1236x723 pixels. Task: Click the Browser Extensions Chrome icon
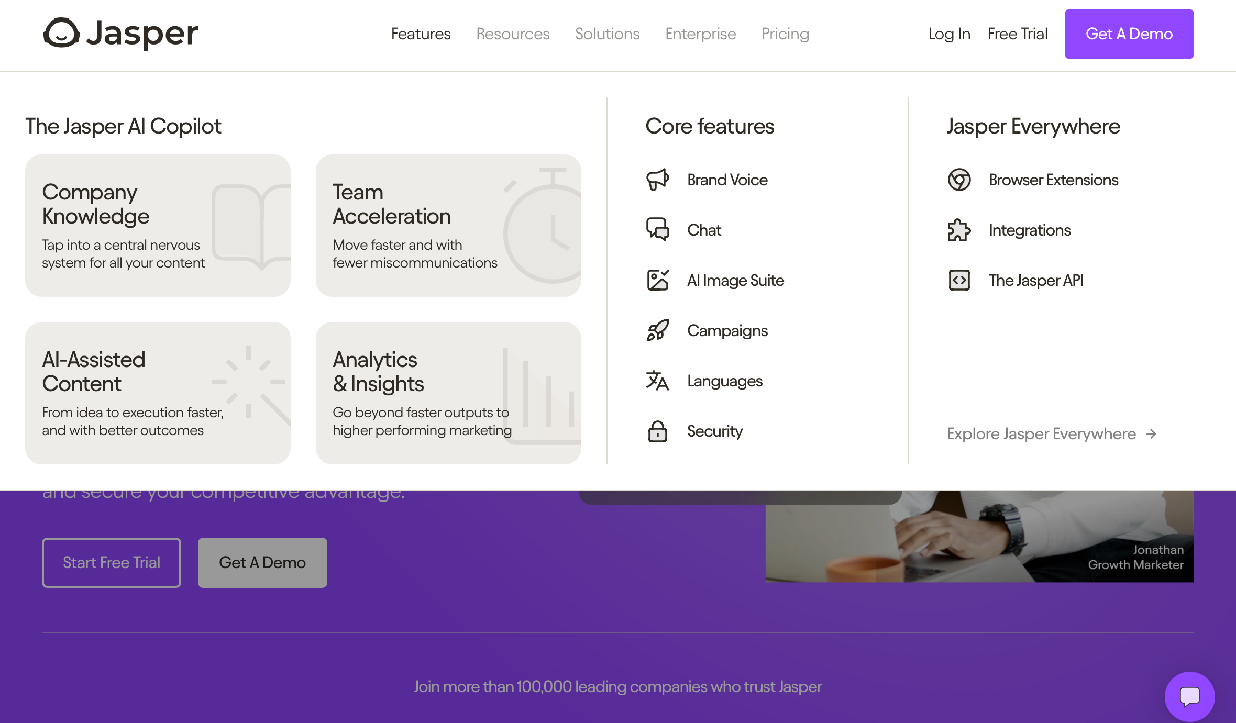tap(959, 180)
